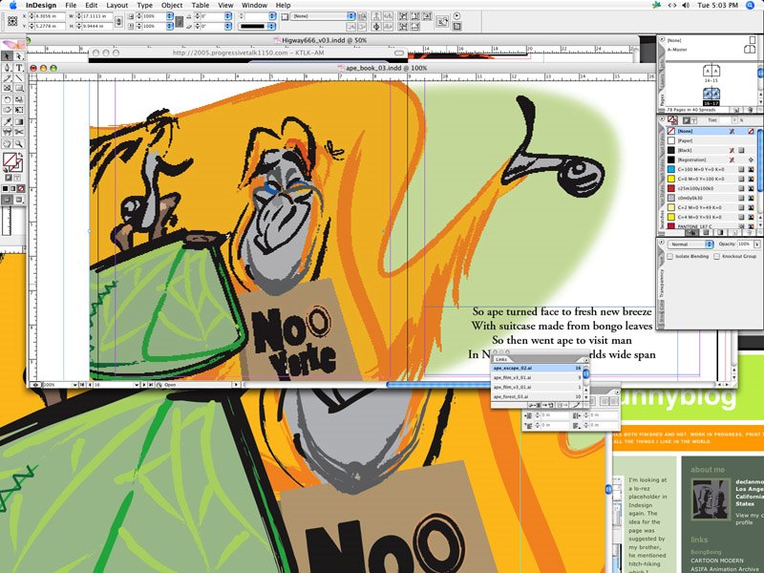764x573 pixels.
Task: Select ape_escape_02.ai in Links panel
Action: click(x=538, y=369)
